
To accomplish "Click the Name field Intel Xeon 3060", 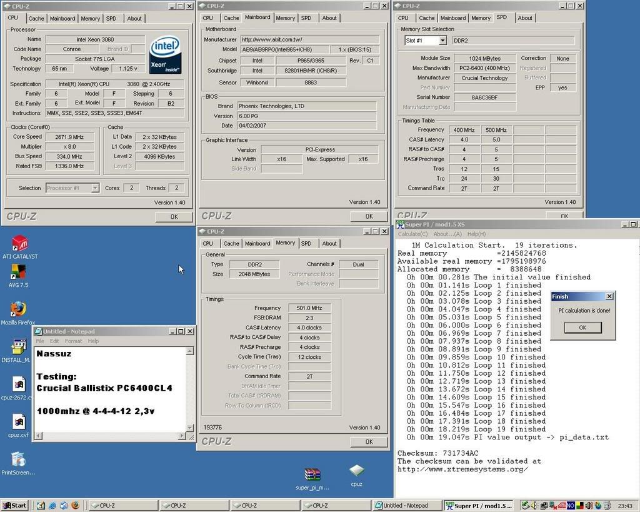I will (95, 39).
